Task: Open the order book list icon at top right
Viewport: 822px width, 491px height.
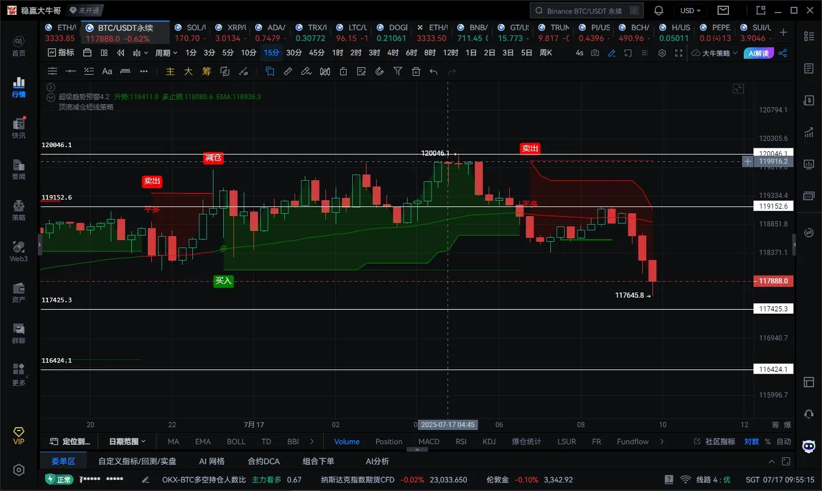Action: 809,36
